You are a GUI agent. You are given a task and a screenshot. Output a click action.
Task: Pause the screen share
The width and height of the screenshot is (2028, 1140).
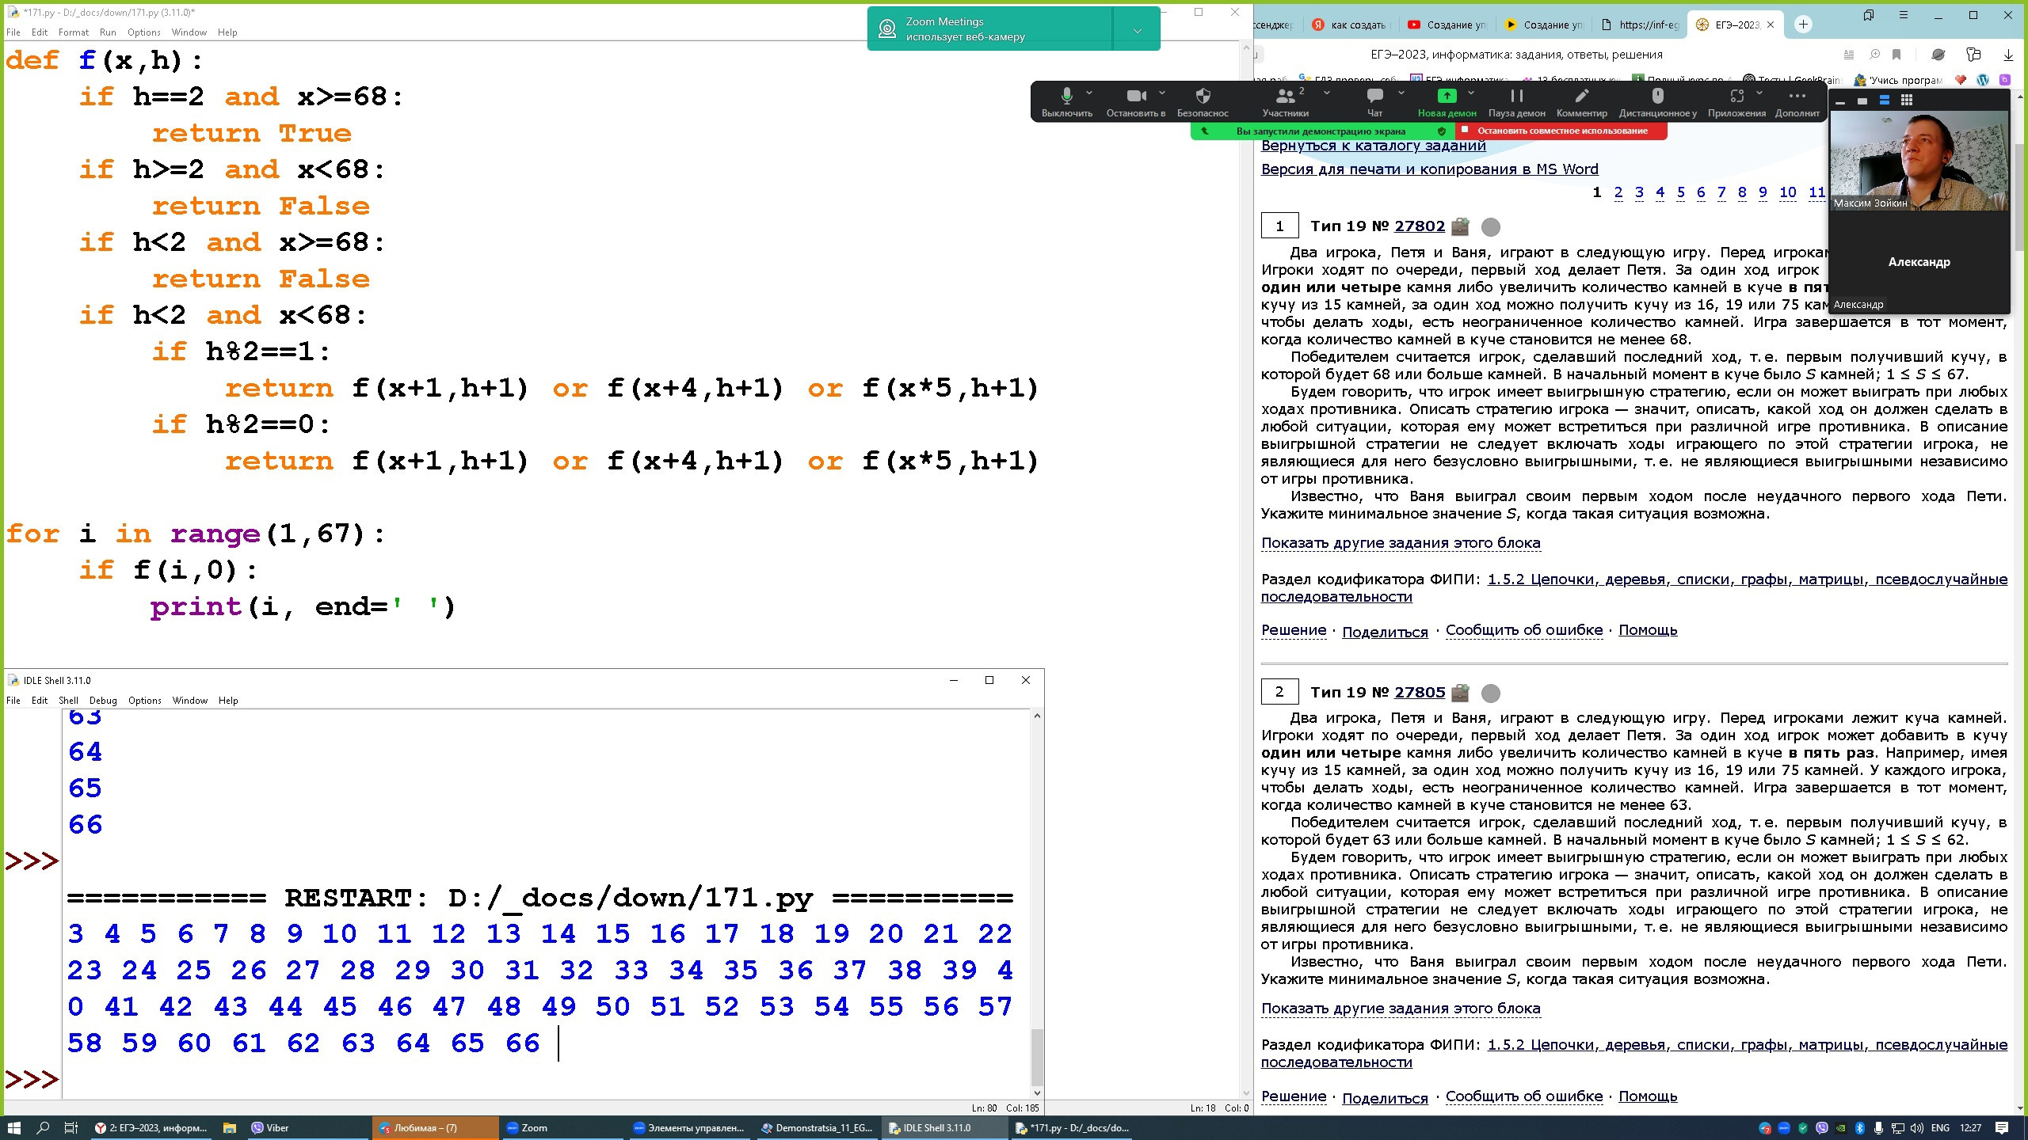coord(1516,97)
